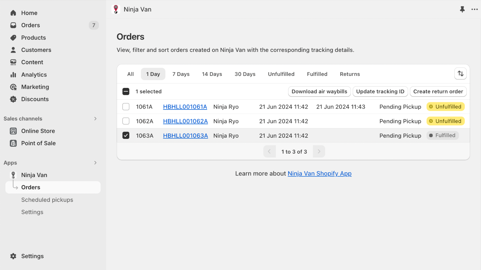Click the Online Store storefront icon
The height and width of the screenshot is (270, 481).
13,131
